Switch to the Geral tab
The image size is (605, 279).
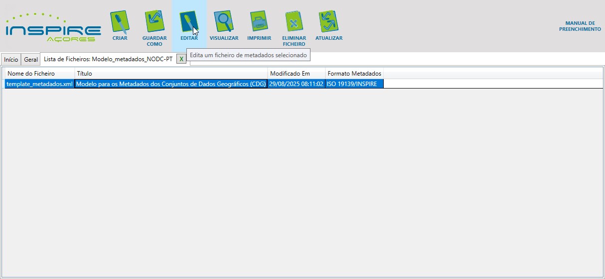(x=31, y=60)
